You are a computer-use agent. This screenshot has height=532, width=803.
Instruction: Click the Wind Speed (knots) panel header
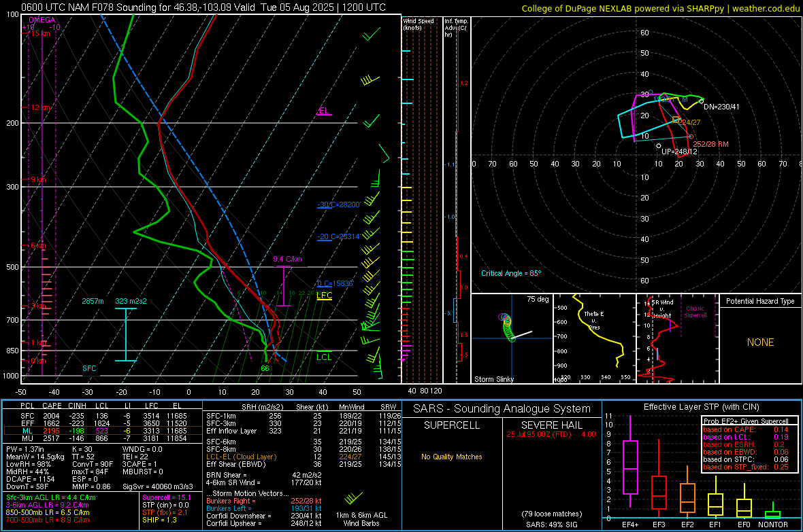(418, 24)
